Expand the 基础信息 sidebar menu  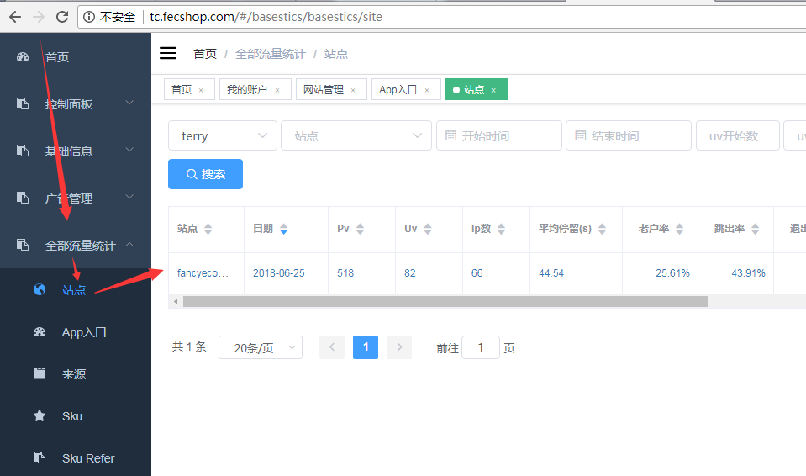click(130, 150)
